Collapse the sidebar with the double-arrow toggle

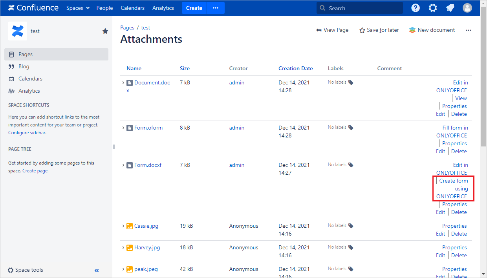97,270
